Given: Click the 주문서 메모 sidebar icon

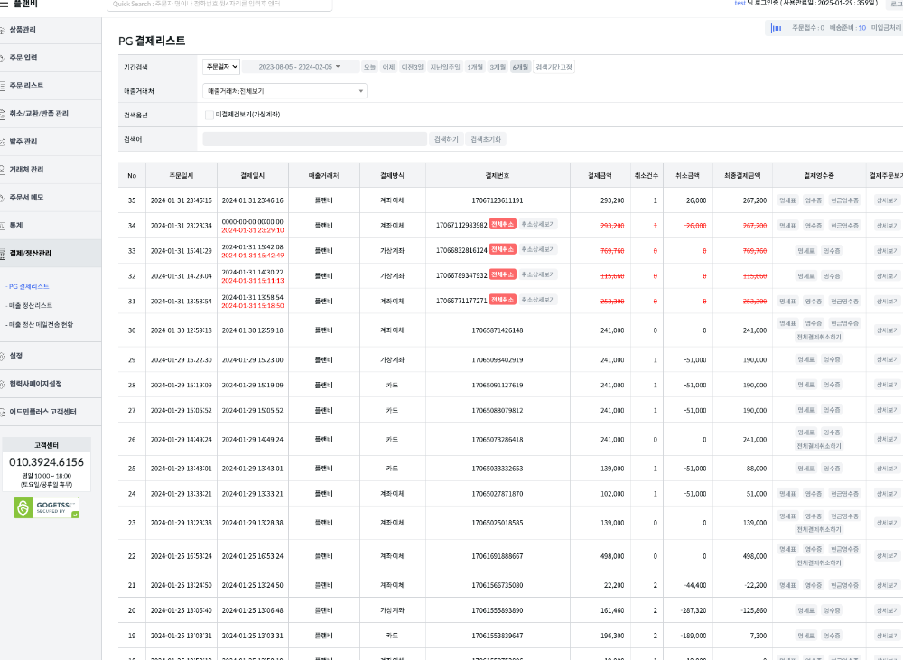Looking at the screenshot, I should (3, 198).
